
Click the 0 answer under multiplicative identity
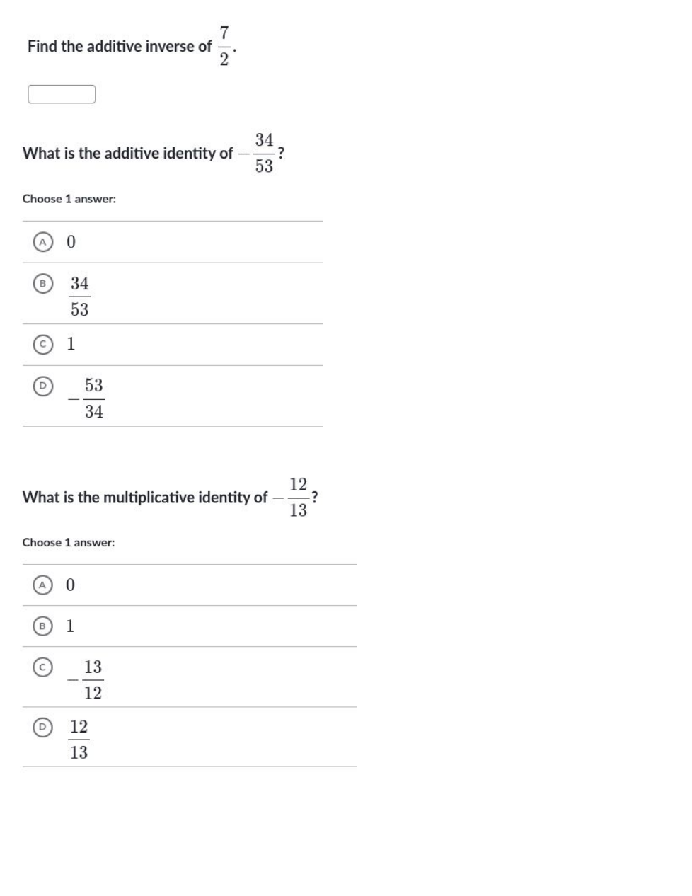[x=71, y=585]
